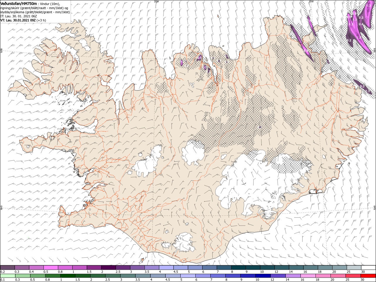Select the light pink 16 swatch, lower legend row
This screenshot has height=282, width=376.
click(308, 276)
